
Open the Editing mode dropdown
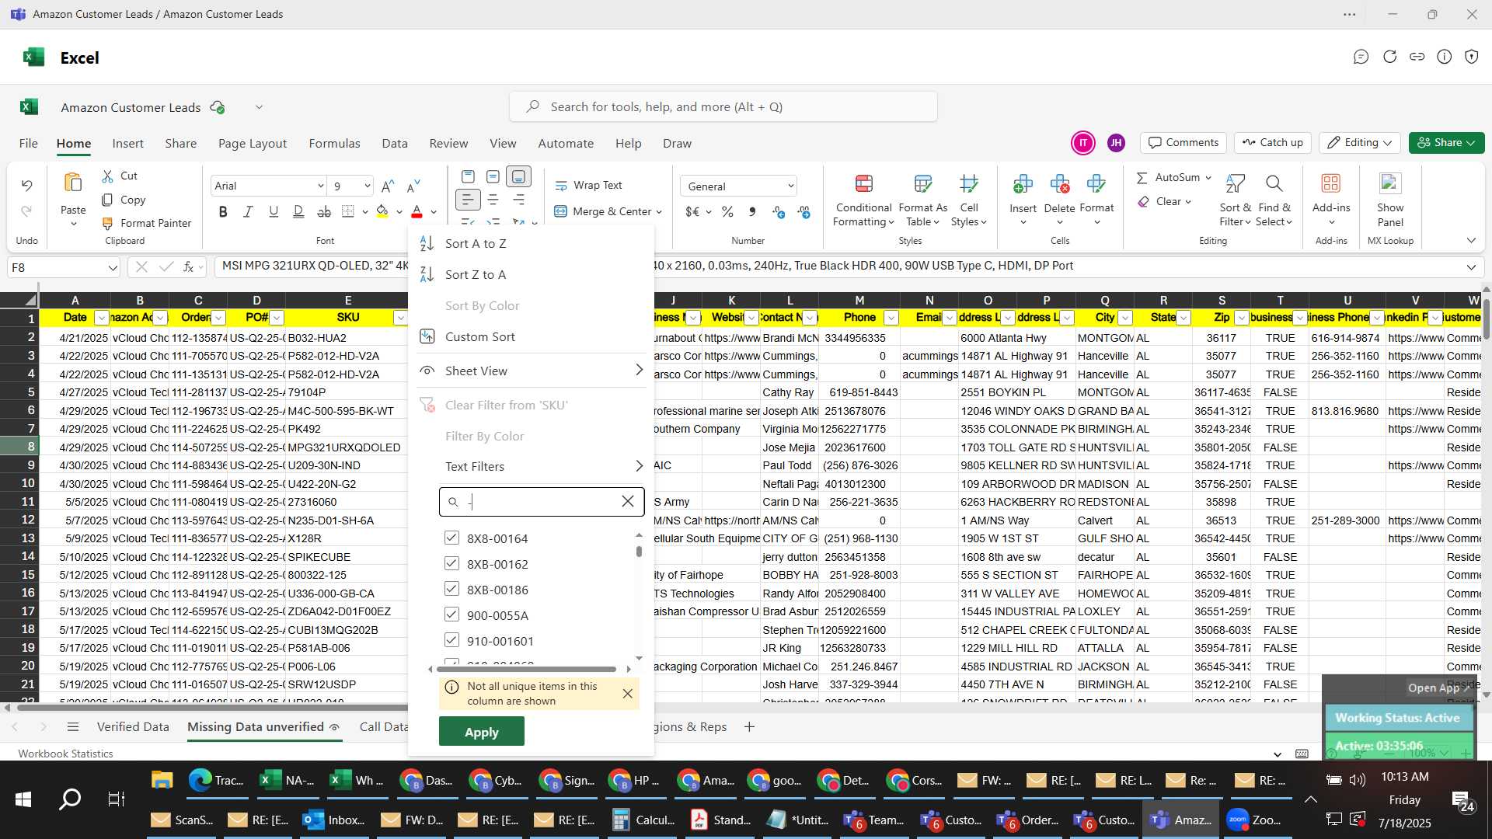point(1360,143)
